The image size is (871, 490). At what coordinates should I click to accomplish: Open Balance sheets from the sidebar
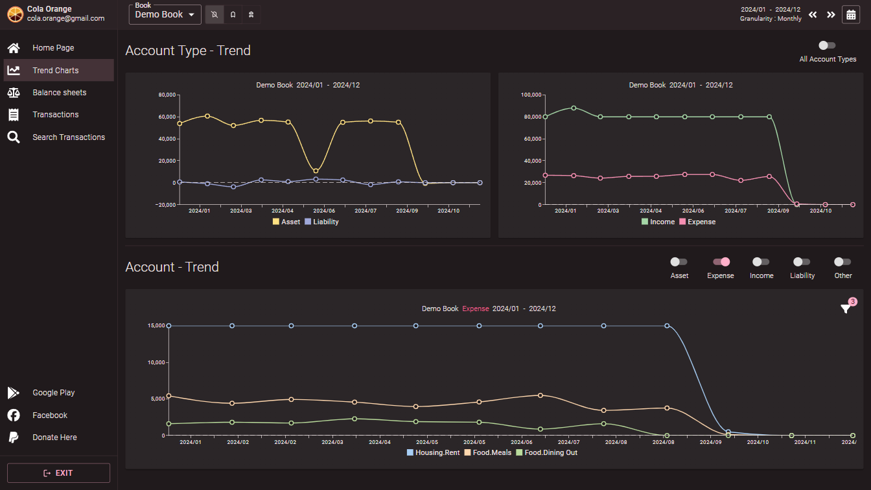pos(59,93)
